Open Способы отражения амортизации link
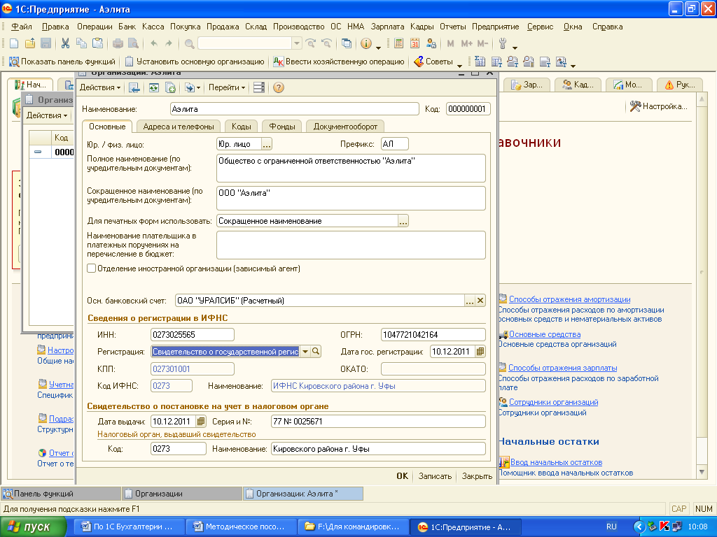This screenshot has height=537, width=717. [x=569, y=299]
